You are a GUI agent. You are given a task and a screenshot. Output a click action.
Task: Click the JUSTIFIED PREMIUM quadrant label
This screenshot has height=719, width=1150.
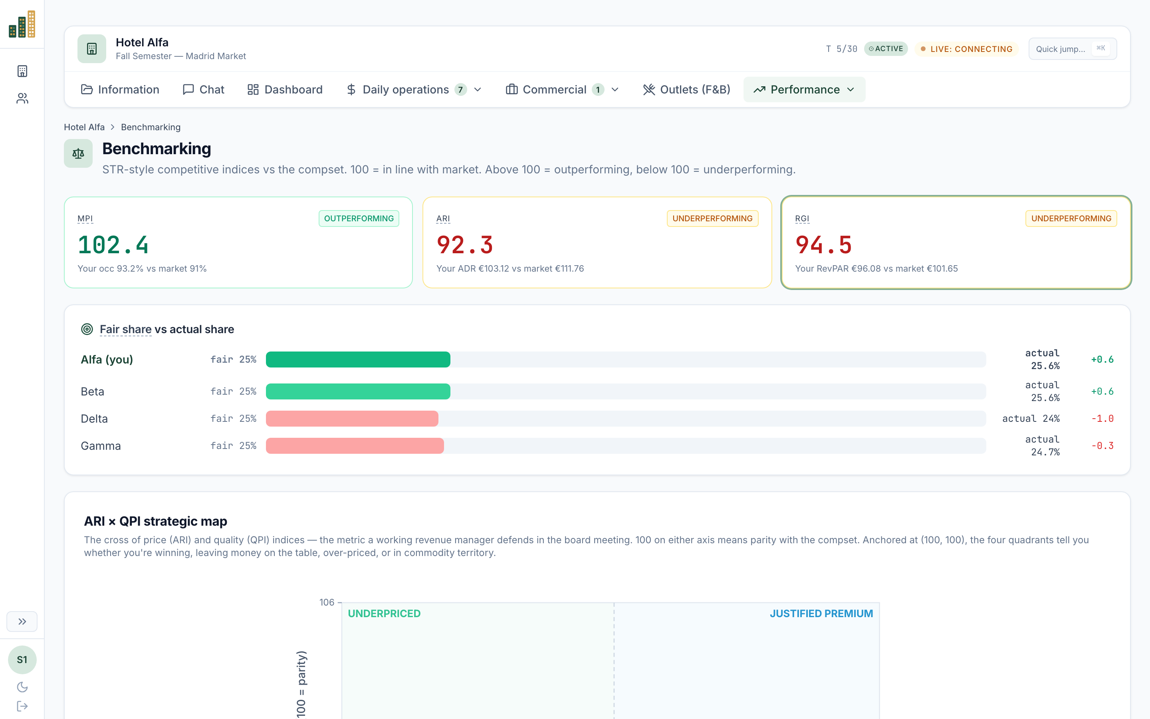click(821, 614)
